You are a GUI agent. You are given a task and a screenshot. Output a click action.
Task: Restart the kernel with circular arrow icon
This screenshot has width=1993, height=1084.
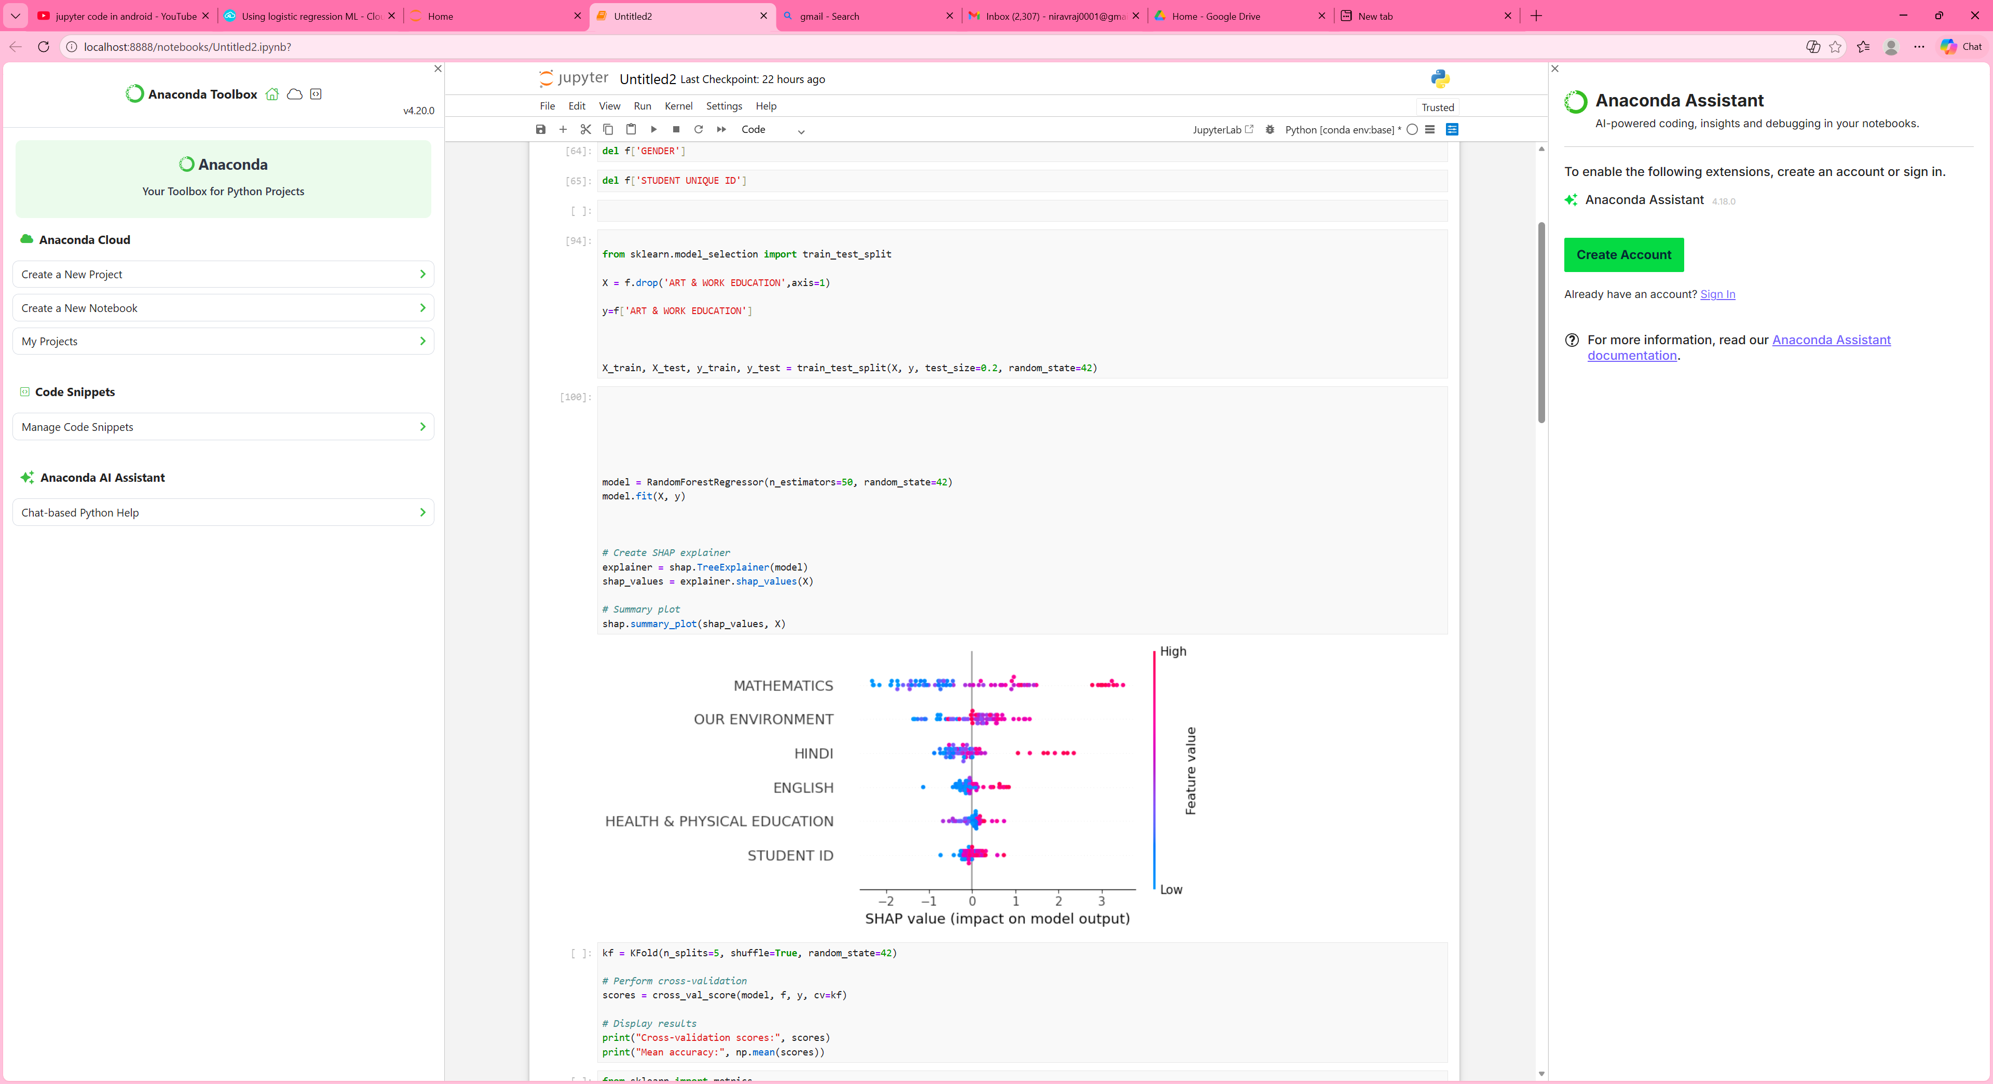698,129
